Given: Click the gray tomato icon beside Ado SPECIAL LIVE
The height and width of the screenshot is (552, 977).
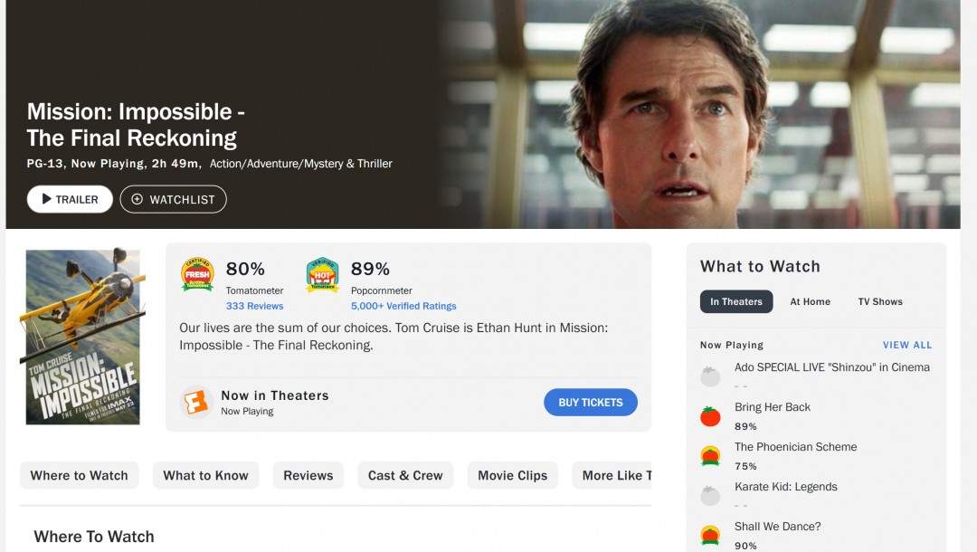Looking at the screenshot, I should [x=710, y=376].
